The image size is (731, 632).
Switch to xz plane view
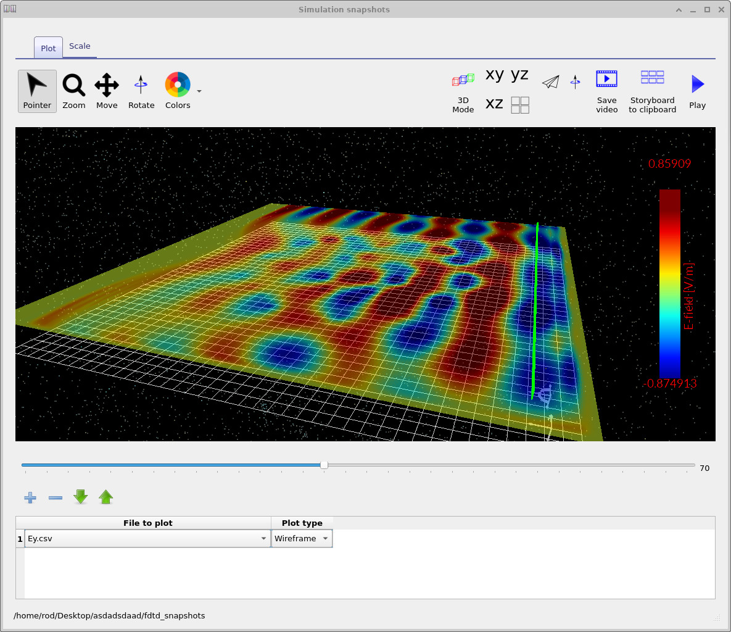(x=495, y=104)
